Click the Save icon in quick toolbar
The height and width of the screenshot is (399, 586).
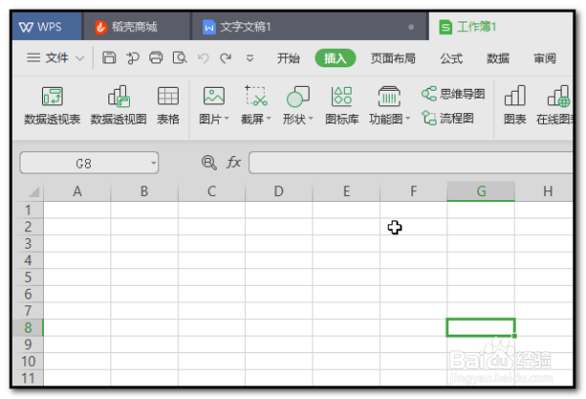[109, 58]
